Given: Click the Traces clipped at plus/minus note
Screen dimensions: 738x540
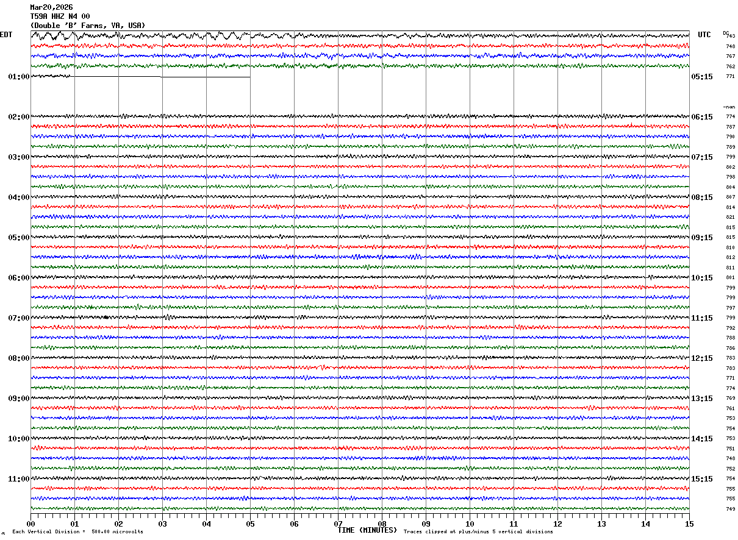Looking at the screenshot, I should [478, 531].
